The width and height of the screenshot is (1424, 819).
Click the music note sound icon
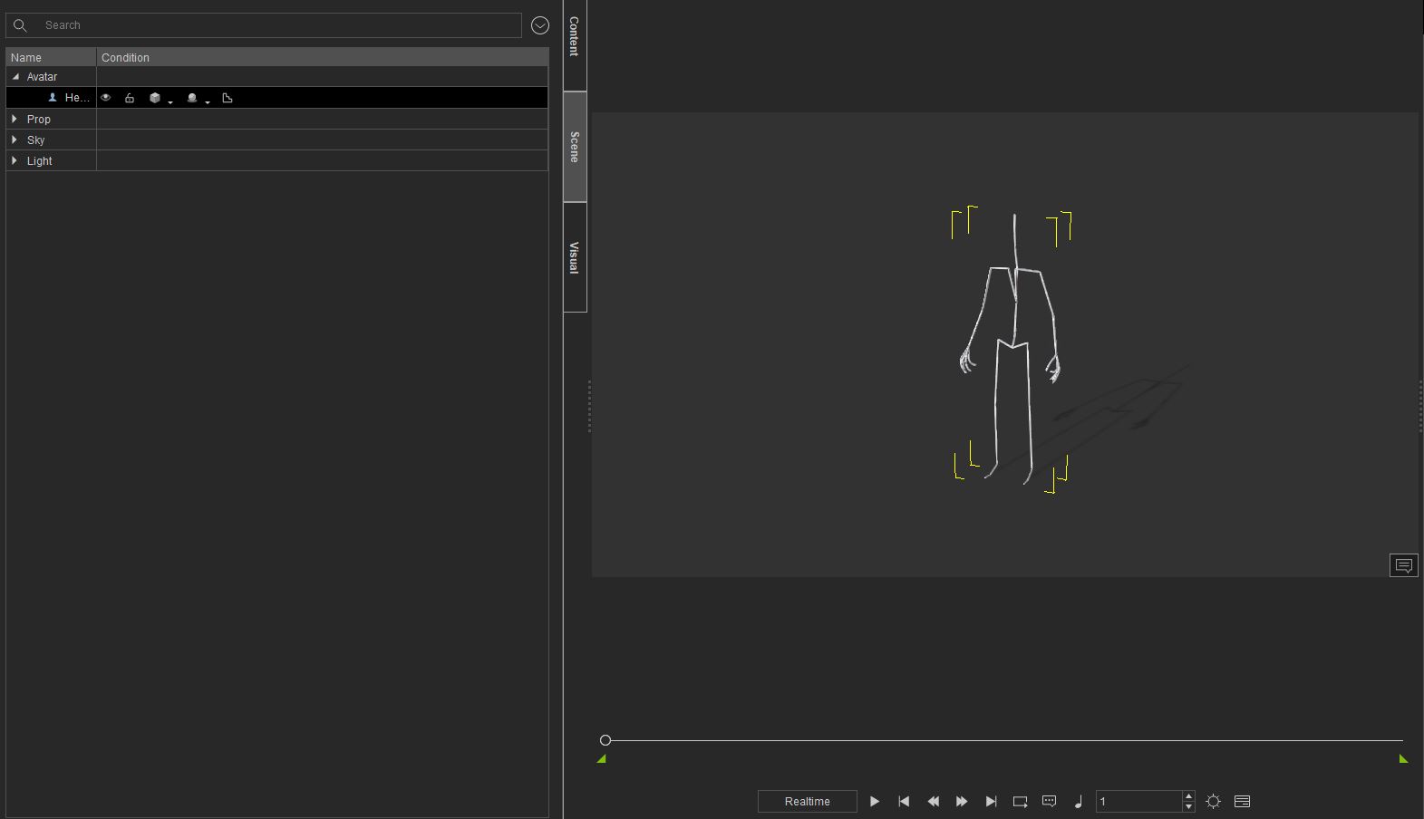click(x=1079, y=801)
